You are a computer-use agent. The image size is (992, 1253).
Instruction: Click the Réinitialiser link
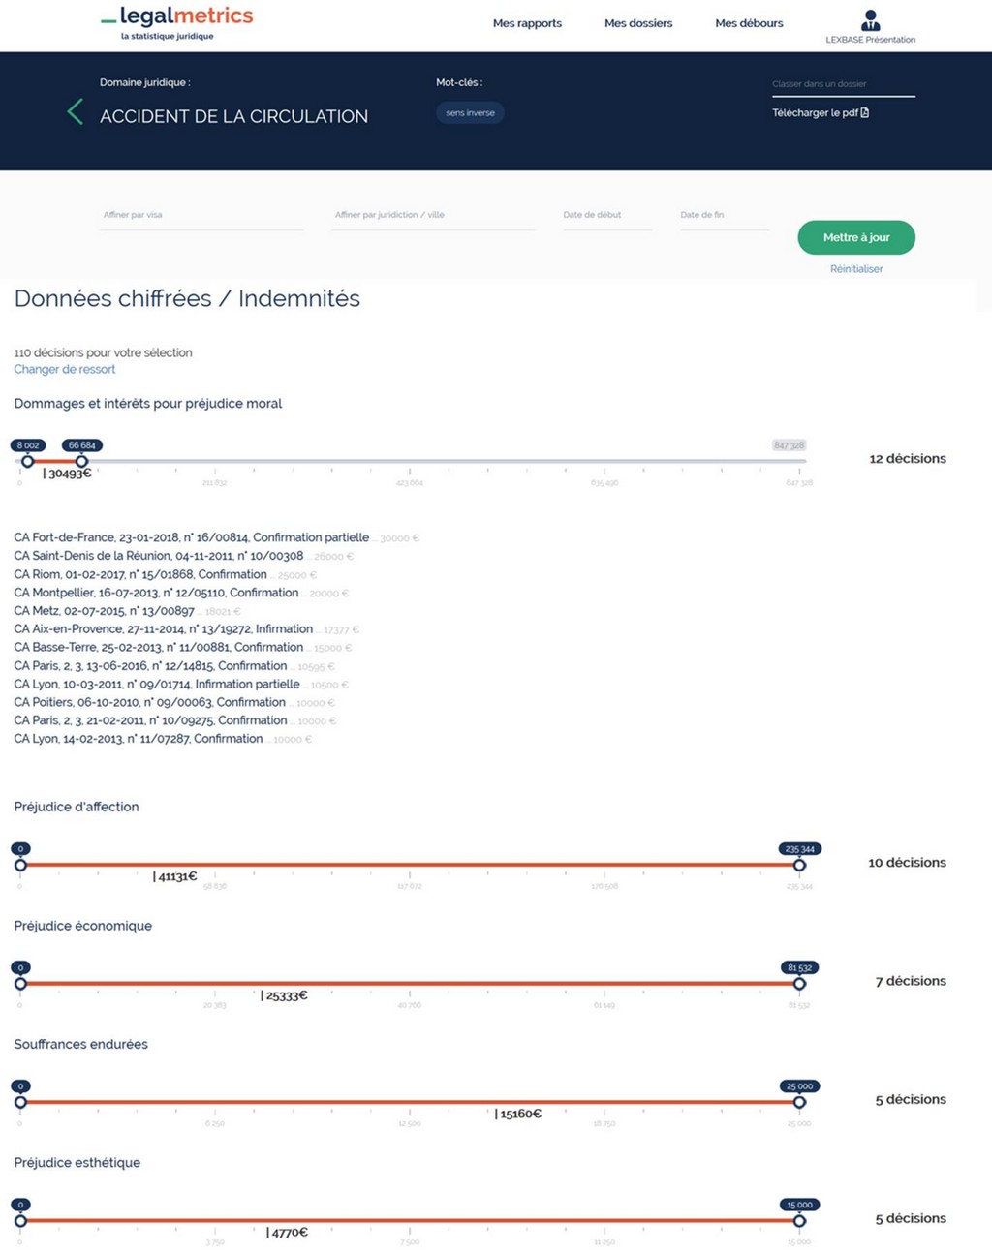click(x=856, y=269)
